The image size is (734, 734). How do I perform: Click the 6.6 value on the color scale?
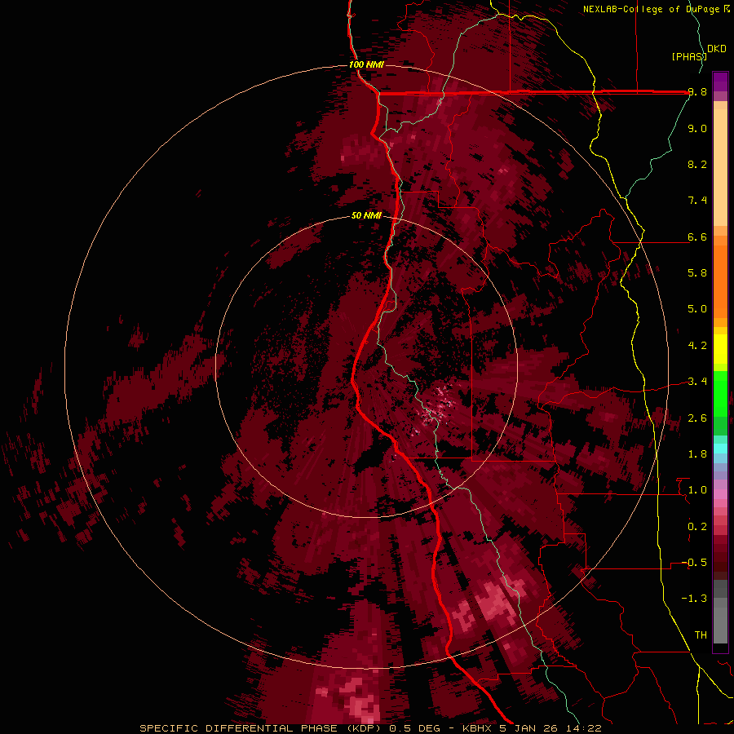697,237
